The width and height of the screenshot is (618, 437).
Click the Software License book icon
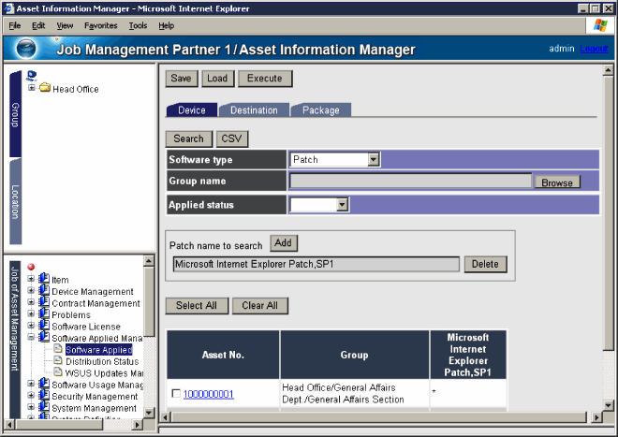click(x=44, y=327)
